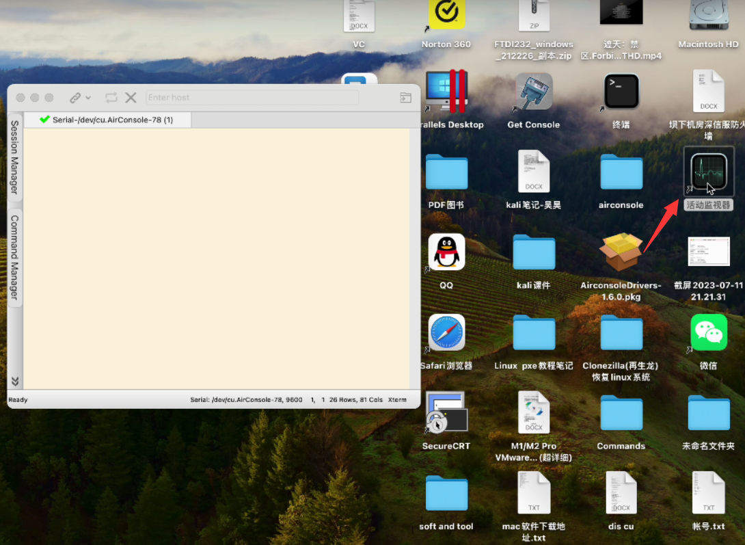Select the Forbi...THD.mp4 video file

621,12
